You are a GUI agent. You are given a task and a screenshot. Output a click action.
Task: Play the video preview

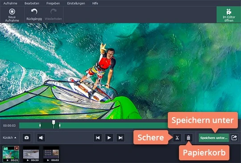coord(109,138)
